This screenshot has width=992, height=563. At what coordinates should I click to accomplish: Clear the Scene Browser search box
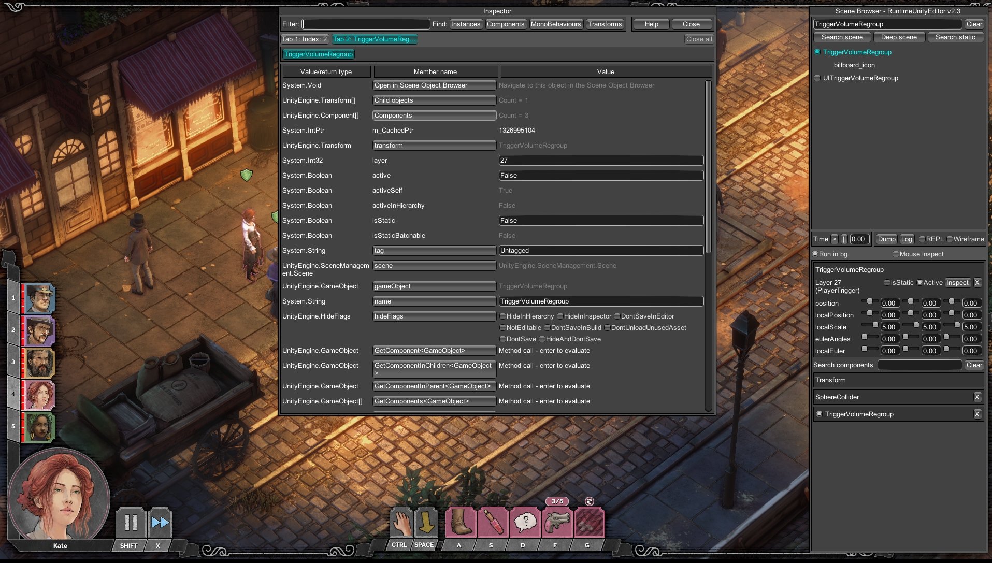coord(974,24)
